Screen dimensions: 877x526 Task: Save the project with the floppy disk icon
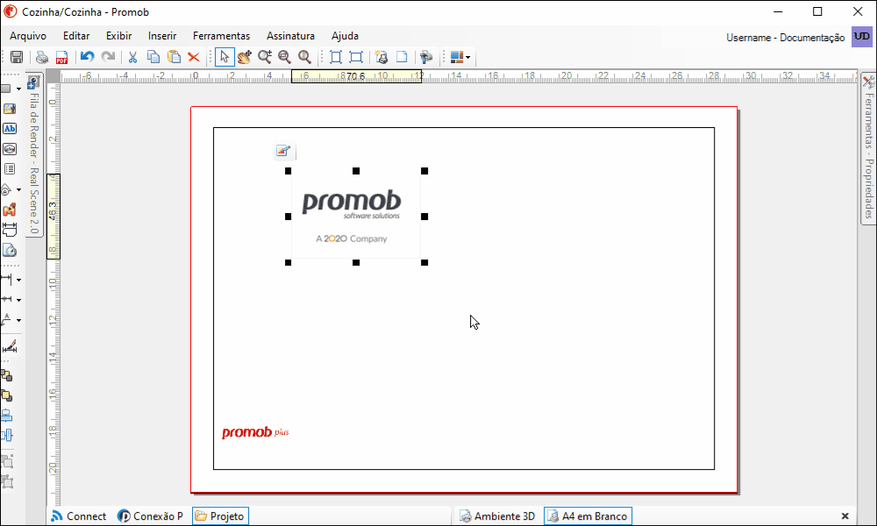click(x=17, y=57)
